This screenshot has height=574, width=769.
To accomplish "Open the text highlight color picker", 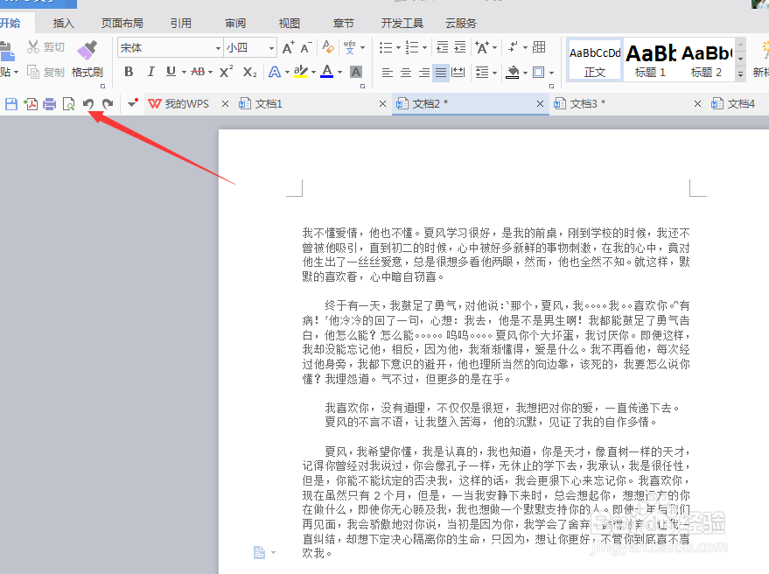I will [x=311, y=71].
